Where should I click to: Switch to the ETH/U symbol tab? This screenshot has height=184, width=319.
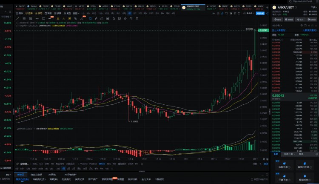(x=115, y=7)
